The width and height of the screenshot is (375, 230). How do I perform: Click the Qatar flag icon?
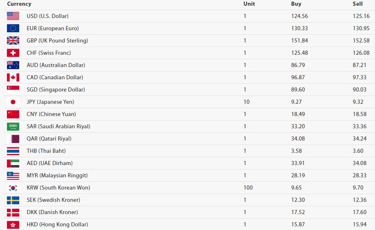13,138
